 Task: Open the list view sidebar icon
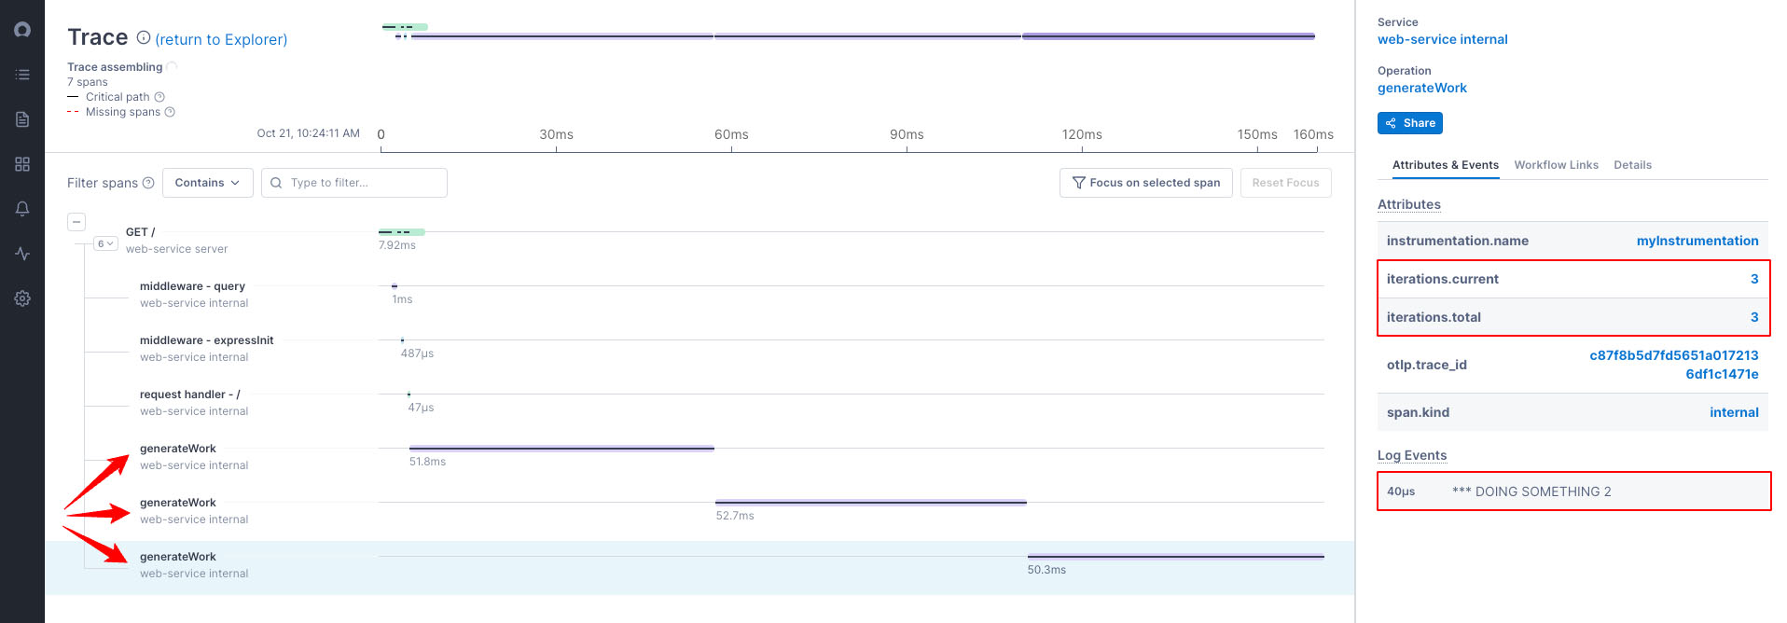click(22, 75)
